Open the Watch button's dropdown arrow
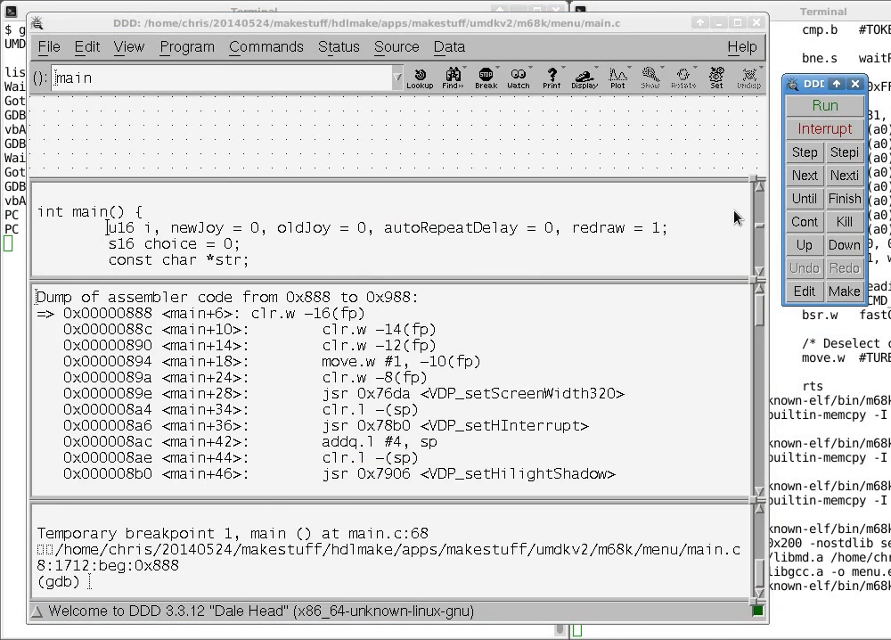 pos(531,69)
